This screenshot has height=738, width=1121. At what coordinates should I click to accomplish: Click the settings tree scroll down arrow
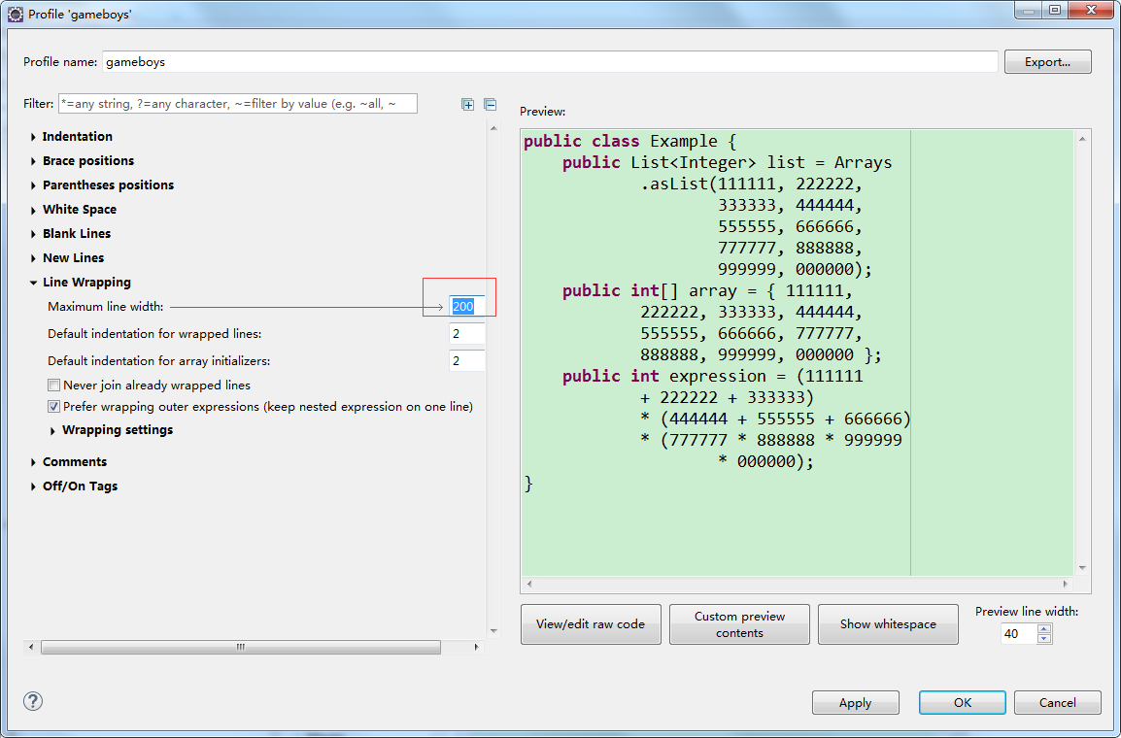click(493, 631)
